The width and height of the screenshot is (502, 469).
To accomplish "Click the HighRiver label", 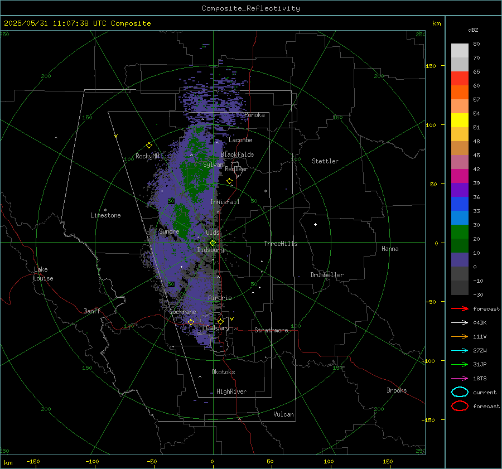I will (x=231, y=391).
